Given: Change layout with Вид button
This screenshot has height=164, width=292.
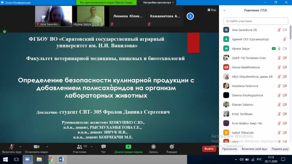Looking at the screenshot, I should pyautogui.click(x=212, y=10).
